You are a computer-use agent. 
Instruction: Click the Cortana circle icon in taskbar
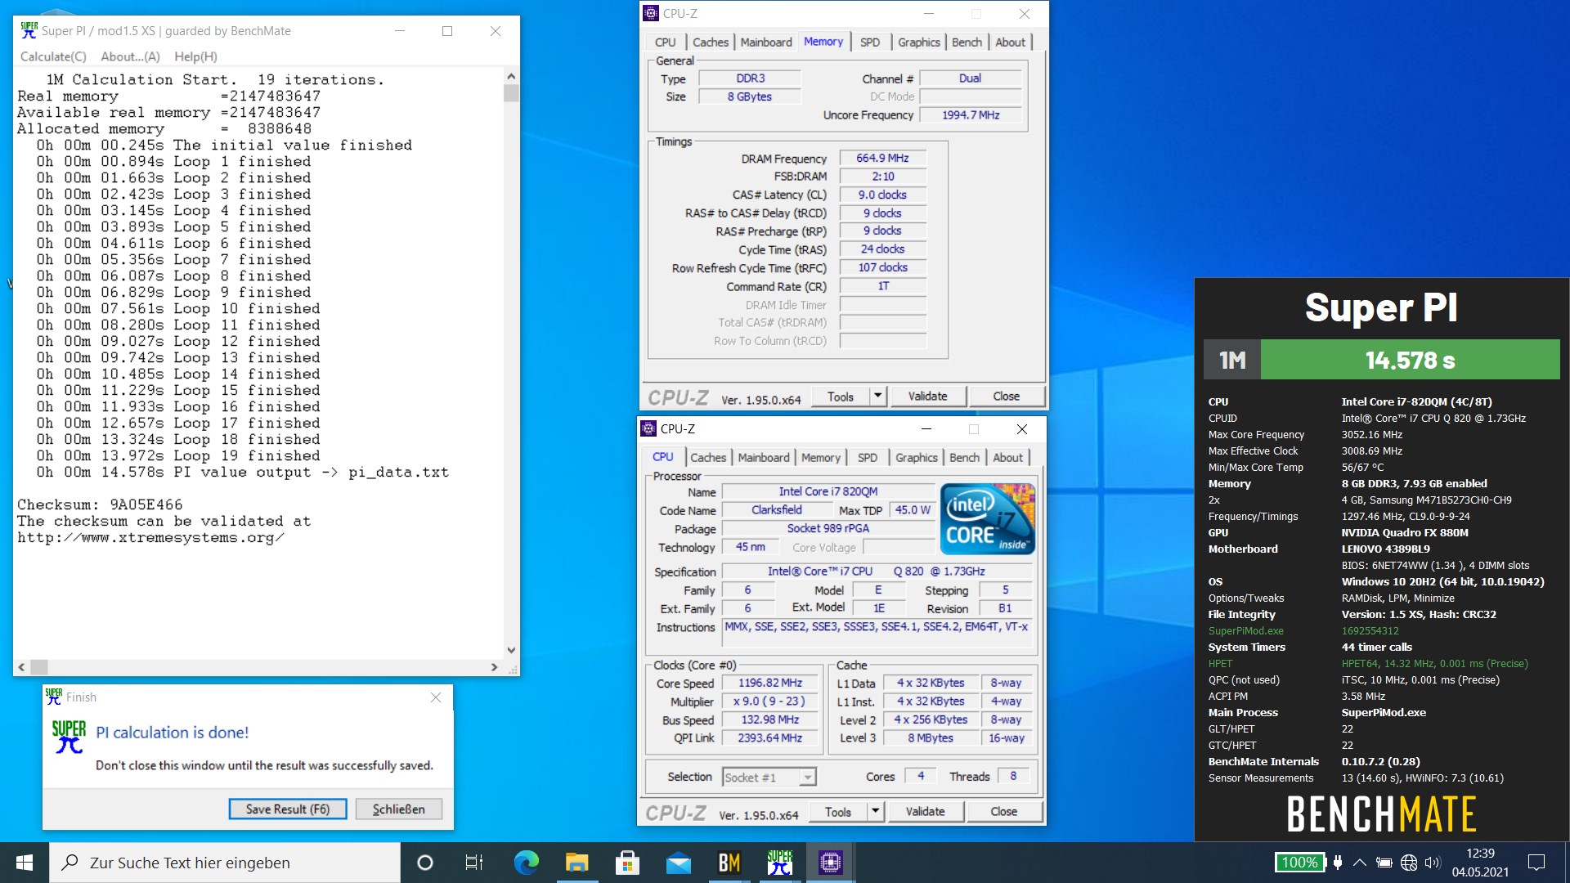pos(424,863)
